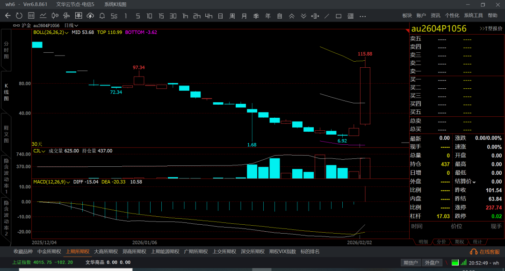Click the double up chevron icon
The image size is (505, 271).
[291, 16]
